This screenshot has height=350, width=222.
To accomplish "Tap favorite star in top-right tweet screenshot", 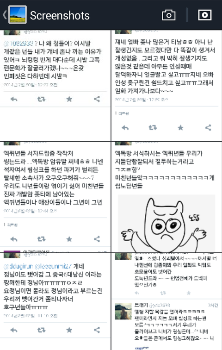I will tap(180, 127).
